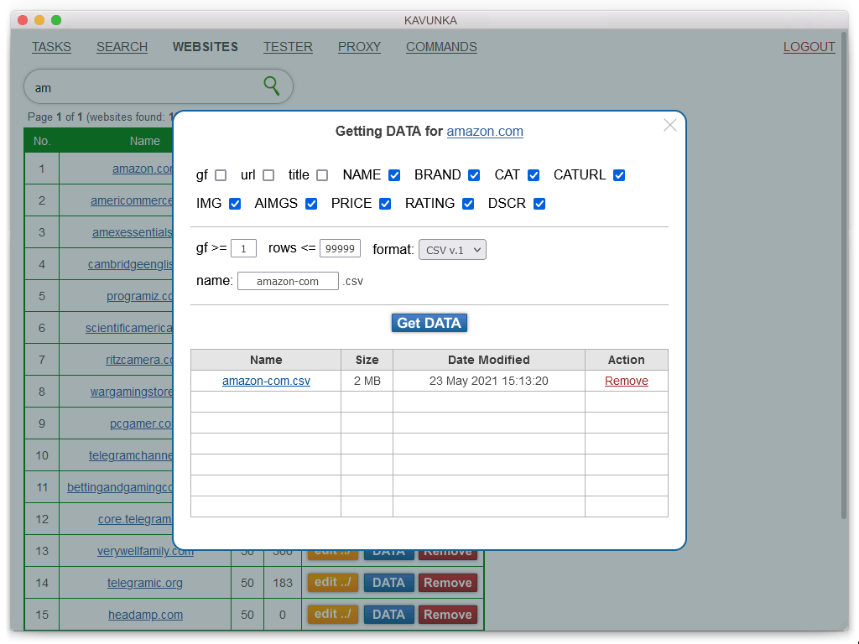859x644 pixels.
Task: Open the programiz website link
Action: coord(140,296)
